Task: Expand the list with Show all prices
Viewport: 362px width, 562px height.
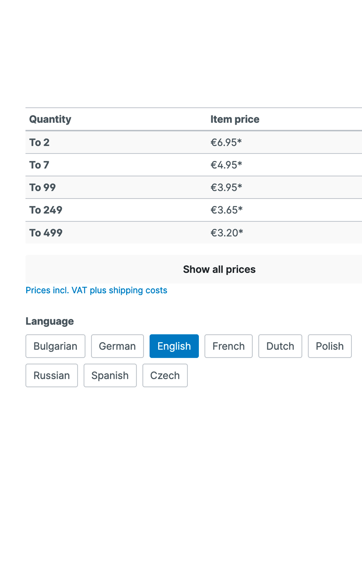Action: tap(194, 269)
